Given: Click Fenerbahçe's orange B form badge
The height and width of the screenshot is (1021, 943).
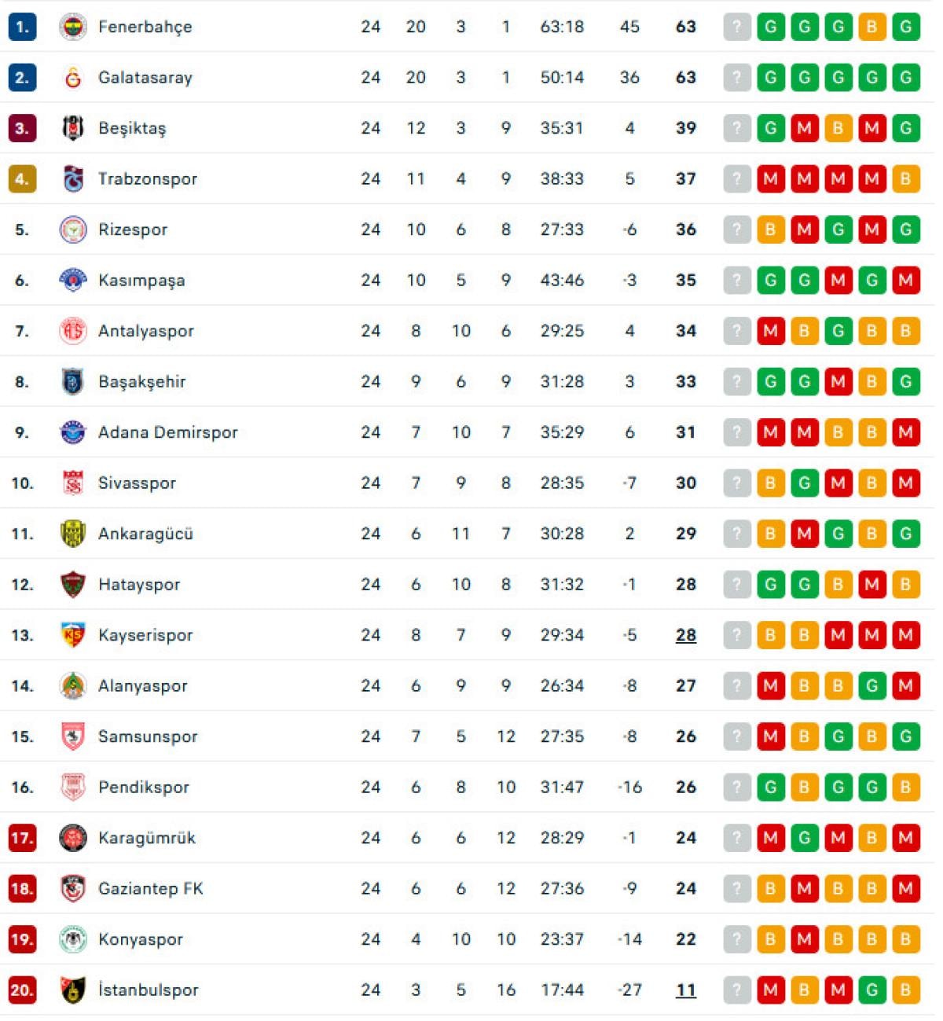Looking at the screenshot, I should tap(871, 27).
